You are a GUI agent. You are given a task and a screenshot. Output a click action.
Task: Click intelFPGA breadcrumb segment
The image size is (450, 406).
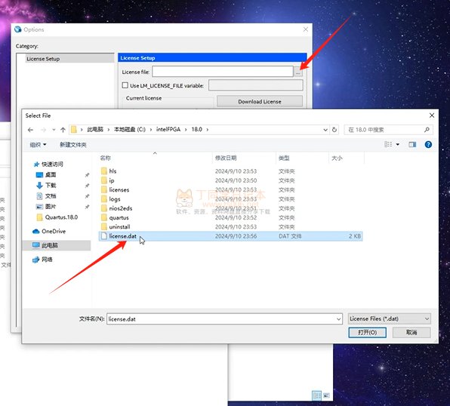(x=168, y=130)
